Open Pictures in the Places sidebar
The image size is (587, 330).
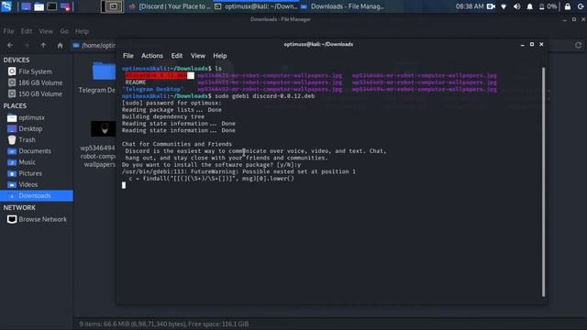pyautogui.click(x=37, y=173)
